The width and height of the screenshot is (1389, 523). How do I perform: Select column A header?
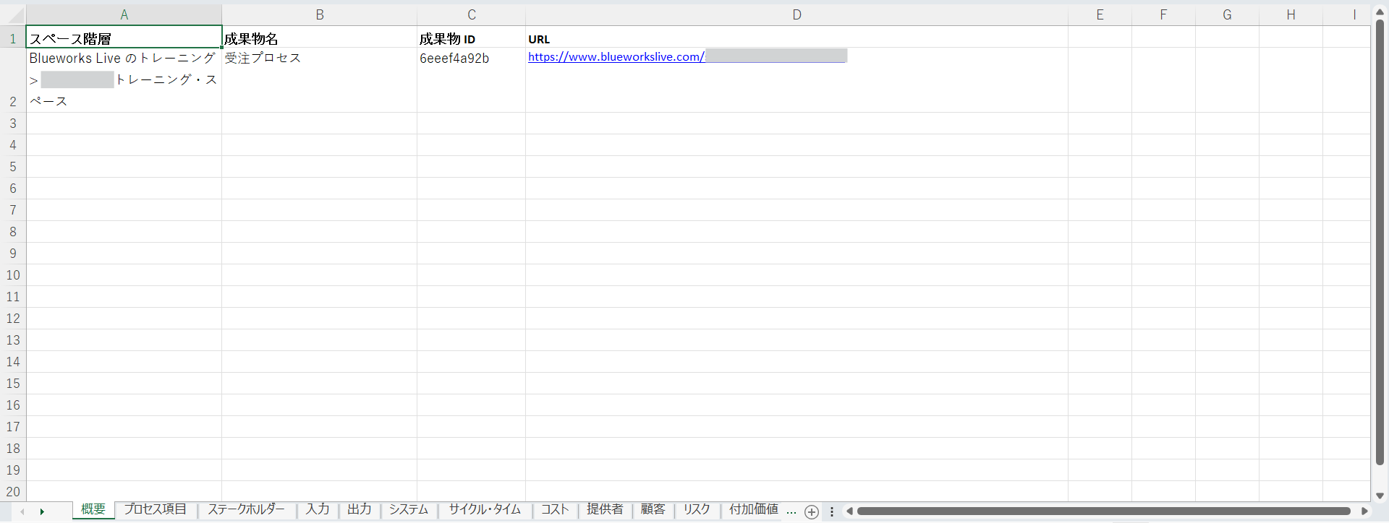[124, 15]
